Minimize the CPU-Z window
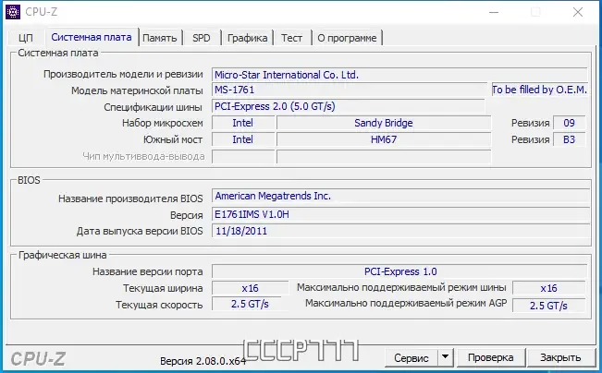The height and width of the screenshot is (373, 602). pyautogui.click(x=494, y=12)
